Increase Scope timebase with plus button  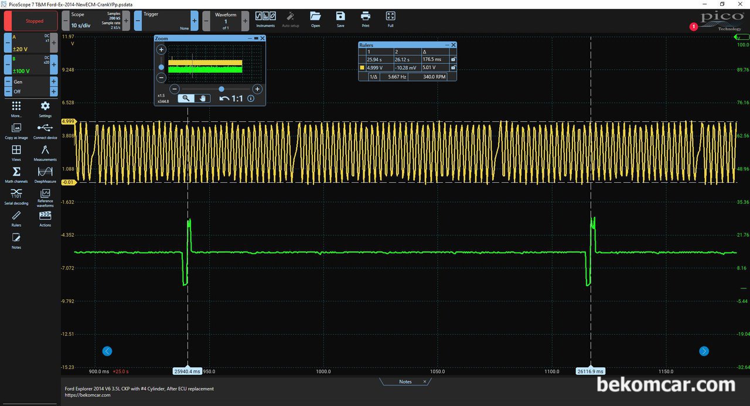(x=127, y=21)
